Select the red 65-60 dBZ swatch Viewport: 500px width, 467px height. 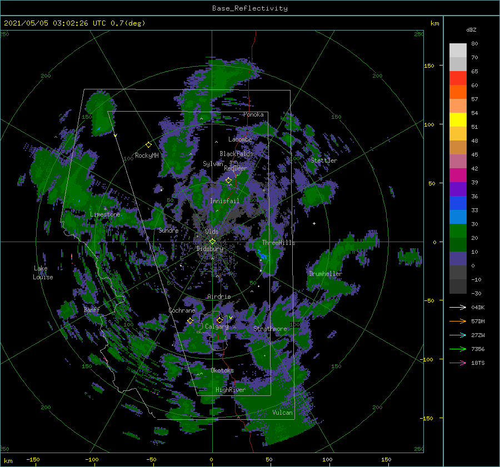point(458,78)
